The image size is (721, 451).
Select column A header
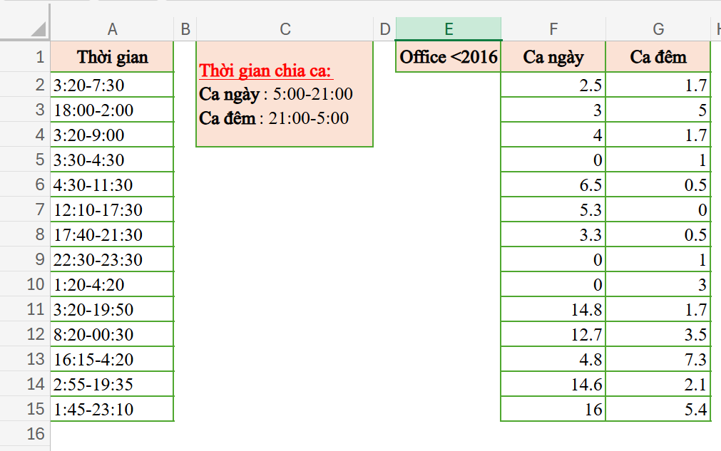point(112,29)
